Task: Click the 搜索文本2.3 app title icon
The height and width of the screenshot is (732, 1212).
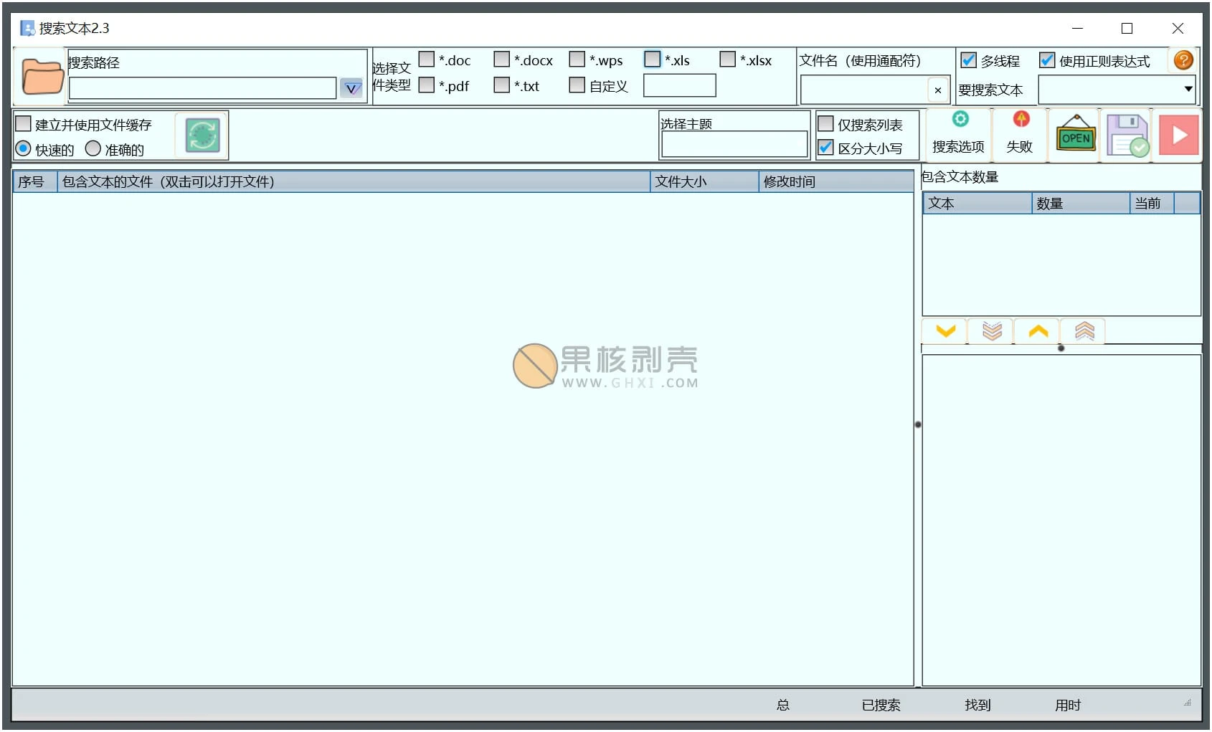Action: (27, 28)
